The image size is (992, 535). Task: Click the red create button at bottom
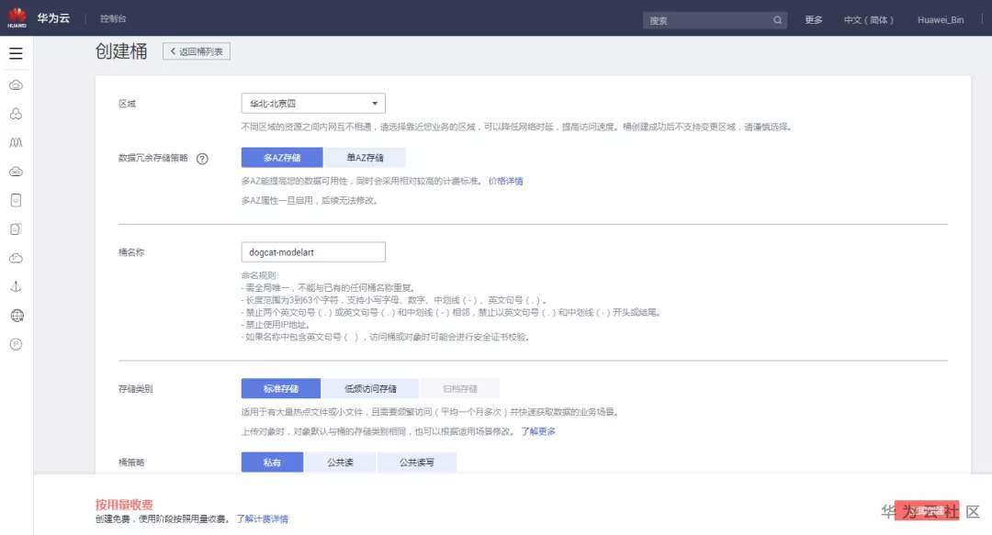[927, 510]
